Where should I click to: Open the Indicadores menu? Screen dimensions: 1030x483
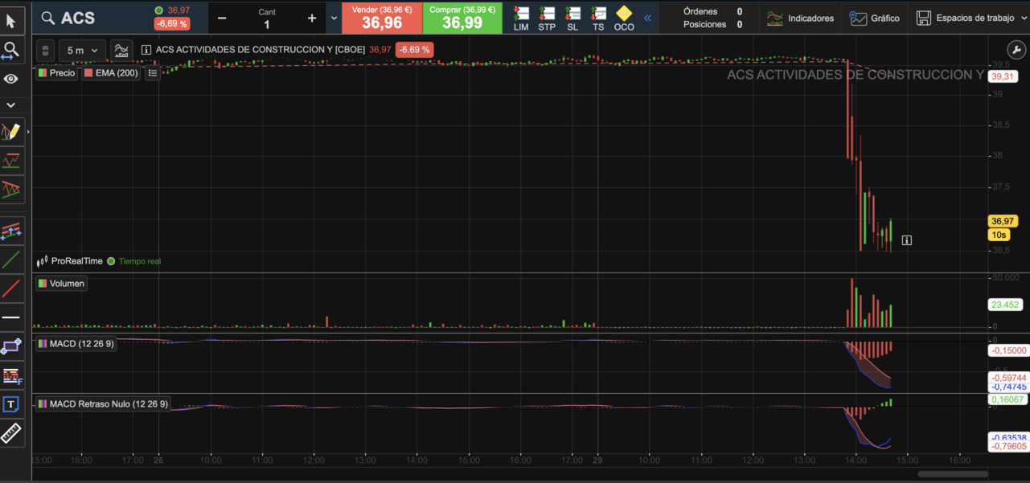(x=799, y=18)
